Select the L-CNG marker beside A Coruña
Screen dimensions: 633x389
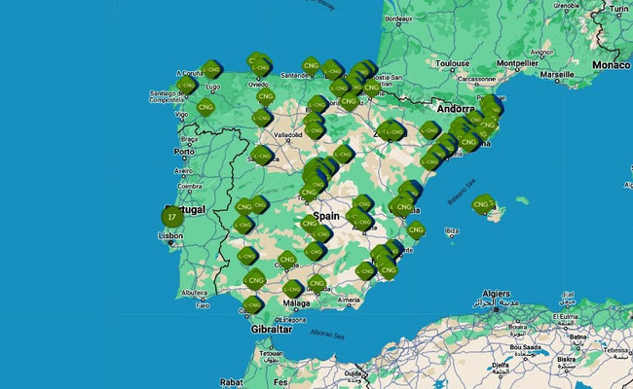[x=211, y=70]
